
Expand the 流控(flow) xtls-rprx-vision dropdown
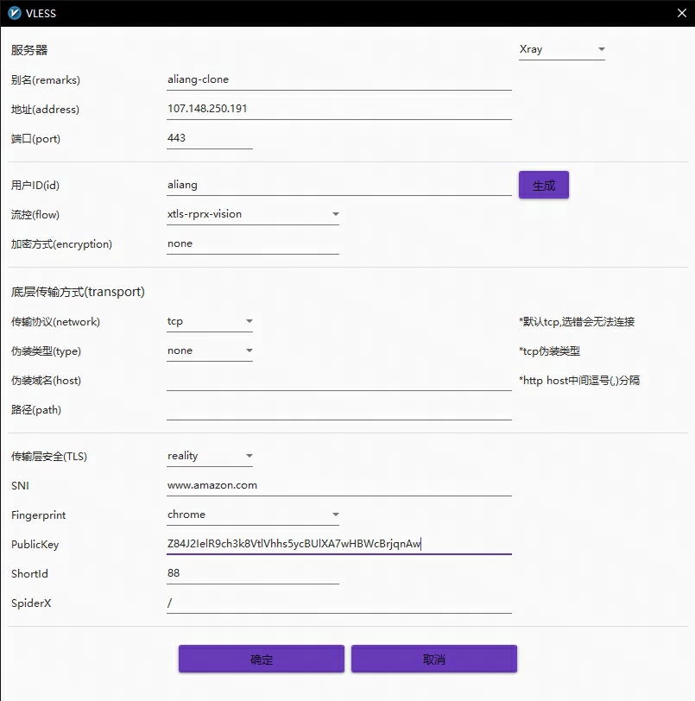pos(253,214)
